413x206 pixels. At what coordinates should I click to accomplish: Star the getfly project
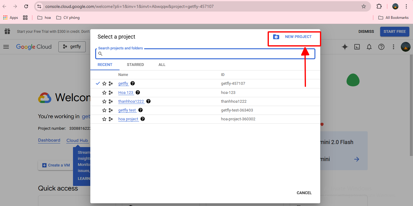pyautogui.click(x=104, y=84)
